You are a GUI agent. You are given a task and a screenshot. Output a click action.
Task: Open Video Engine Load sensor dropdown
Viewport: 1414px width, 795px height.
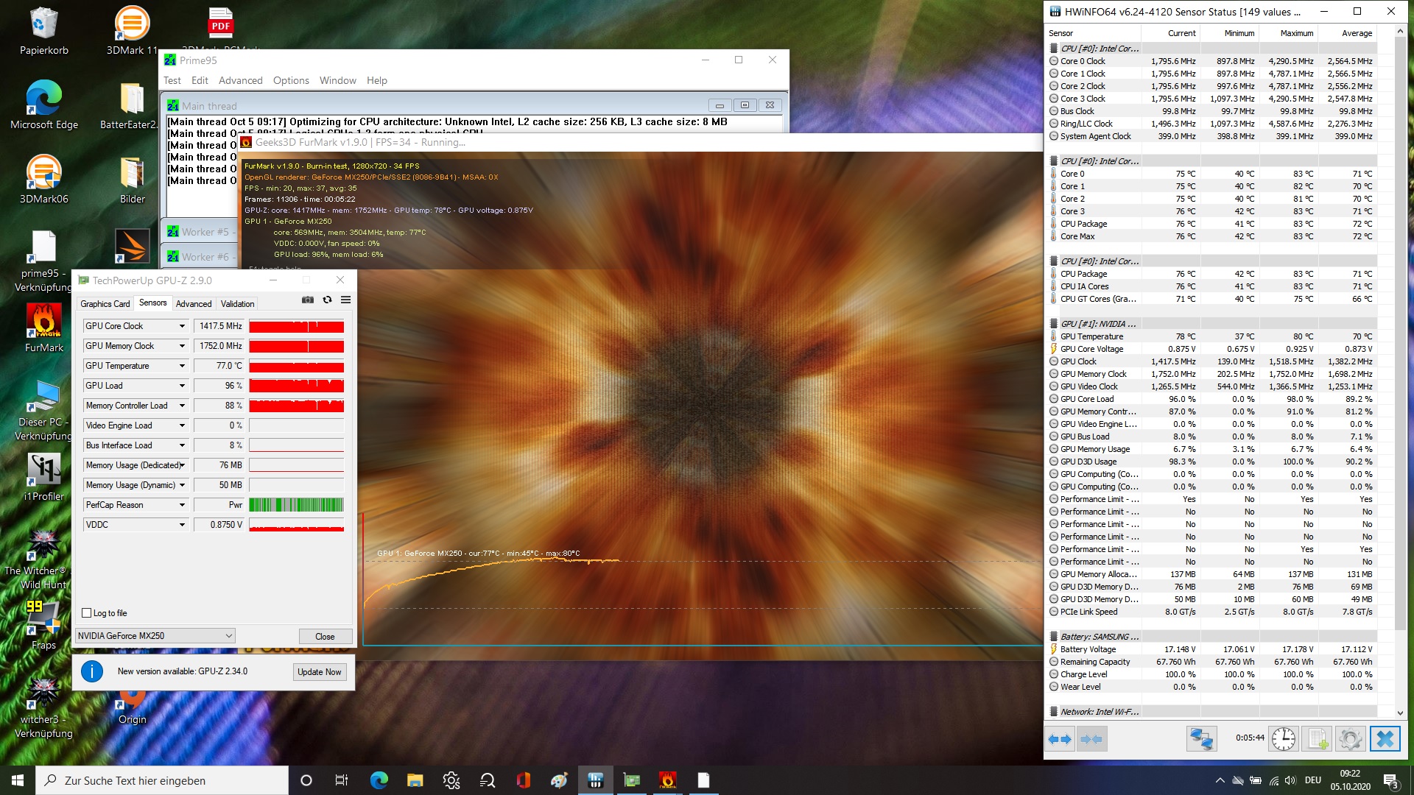click(x=181, y=425)
